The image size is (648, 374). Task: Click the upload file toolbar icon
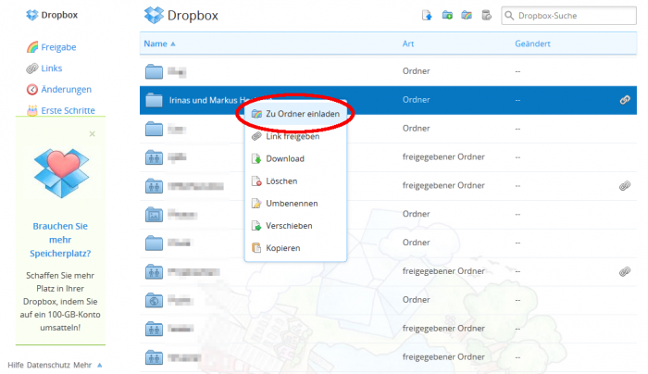(427, 16)
